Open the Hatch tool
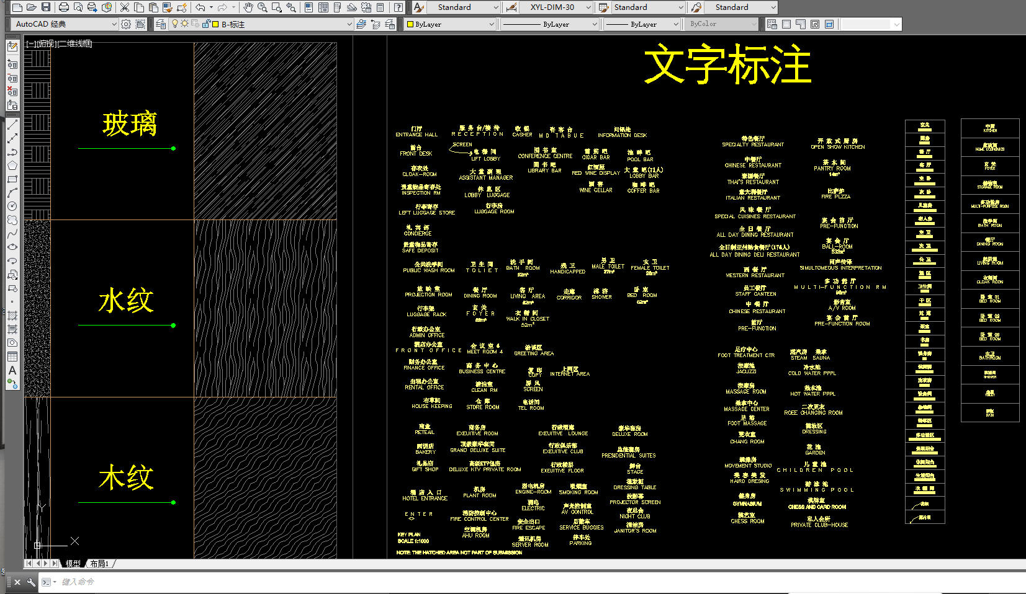Viewport: 1026px width, 594px height. click(x=12, y=316)
